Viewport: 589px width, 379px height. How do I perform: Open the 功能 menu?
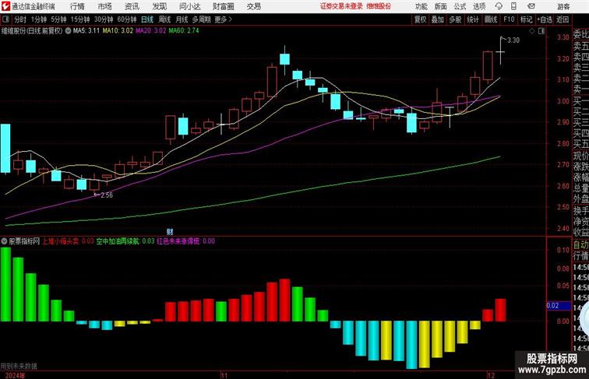tap(421, 6)
